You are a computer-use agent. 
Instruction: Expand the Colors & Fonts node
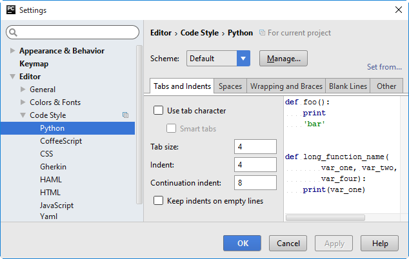23,102
